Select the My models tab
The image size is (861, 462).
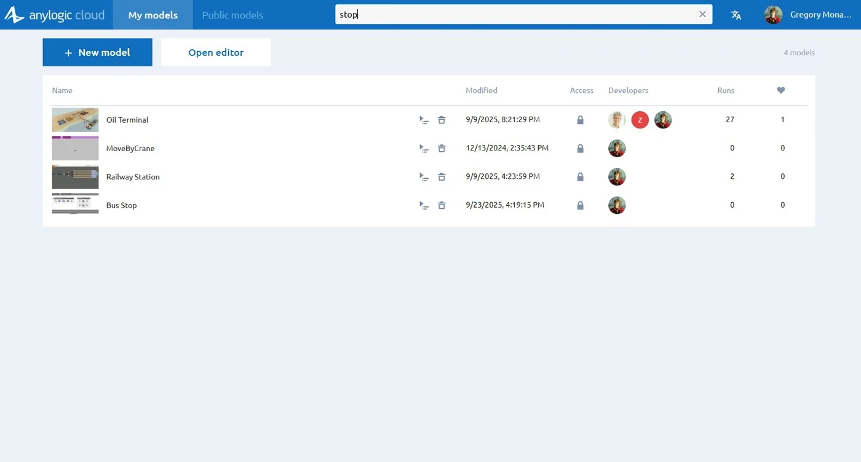153,15
